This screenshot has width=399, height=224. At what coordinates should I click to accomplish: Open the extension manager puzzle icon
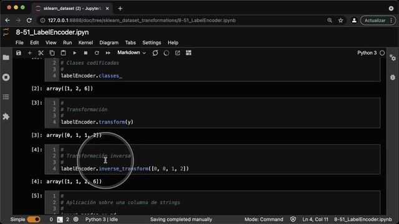point(6,116)
